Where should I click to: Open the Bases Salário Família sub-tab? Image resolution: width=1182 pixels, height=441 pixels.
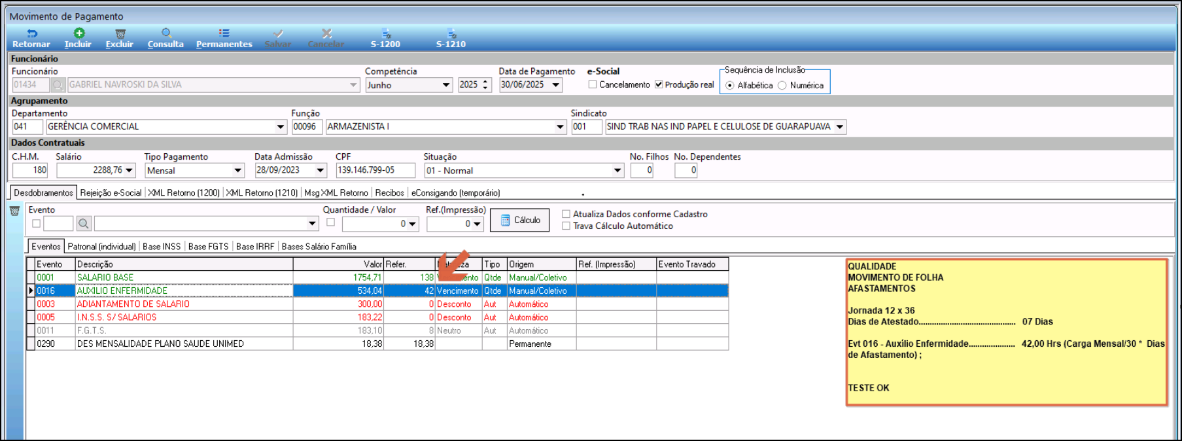319,247
